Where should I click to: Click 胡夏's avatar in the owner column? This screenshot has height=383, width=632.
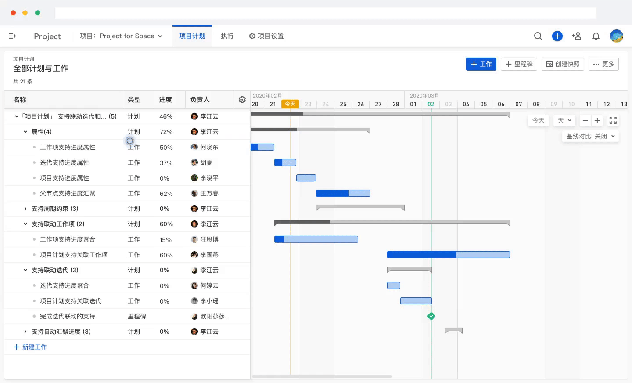[194, 163]
